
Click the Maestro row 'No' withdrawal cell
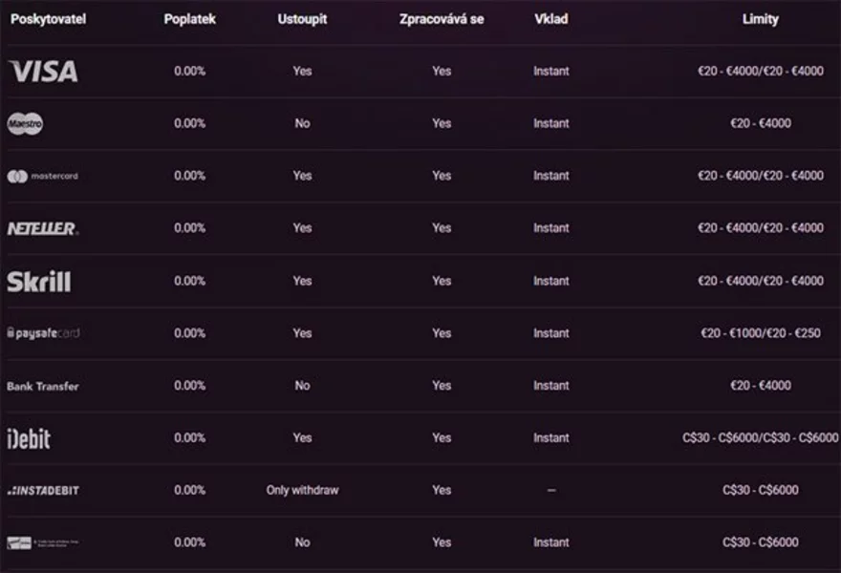302,123
